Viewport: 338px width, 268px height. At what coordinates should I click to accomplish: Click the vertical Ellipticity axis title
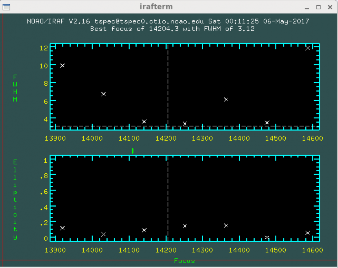click(15, 200)
